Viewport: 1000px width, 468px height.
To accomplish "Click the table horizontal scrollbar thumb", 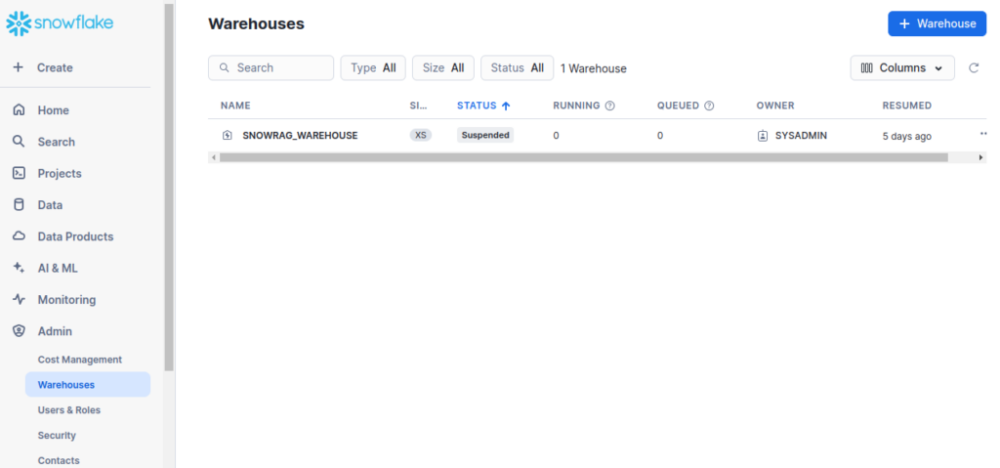I will (x=584, y=157).
